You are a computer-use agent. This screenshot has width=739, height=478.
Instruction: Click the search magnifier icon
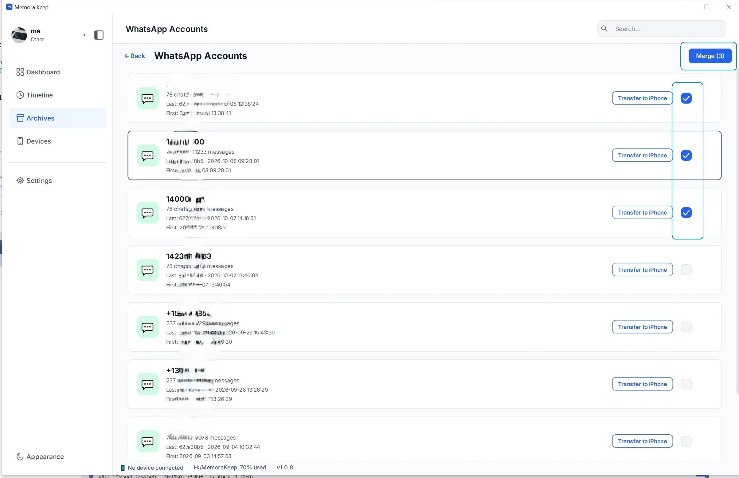pos(604,29)
